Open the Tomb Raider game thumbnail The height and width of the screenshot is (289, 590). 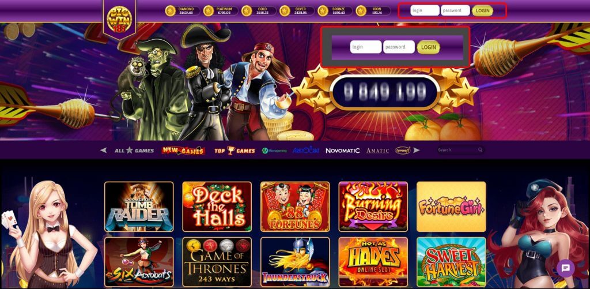139,207
